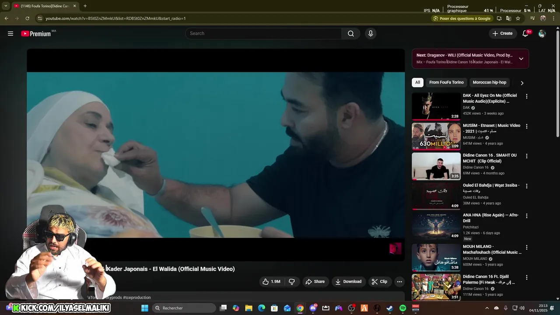Open more actions ellipsis under video

(x=399, y=282)
